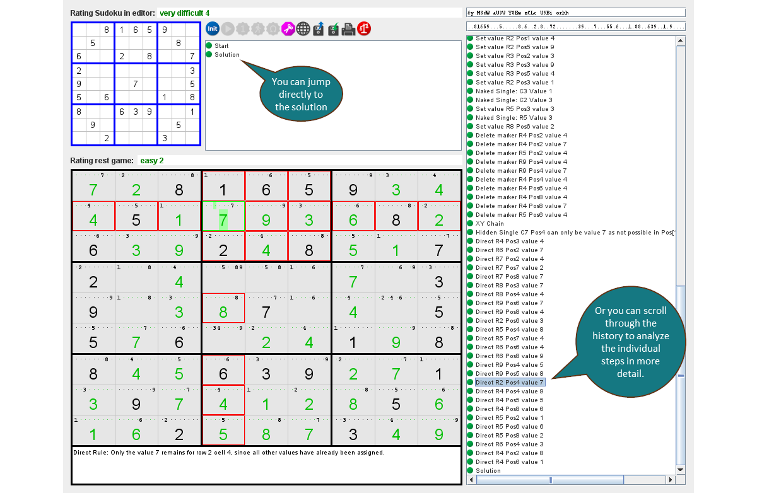Click the printer icon

[348, 28]
